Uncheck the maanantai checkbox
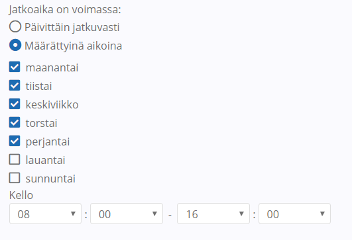352x240 pixels. 15,67
